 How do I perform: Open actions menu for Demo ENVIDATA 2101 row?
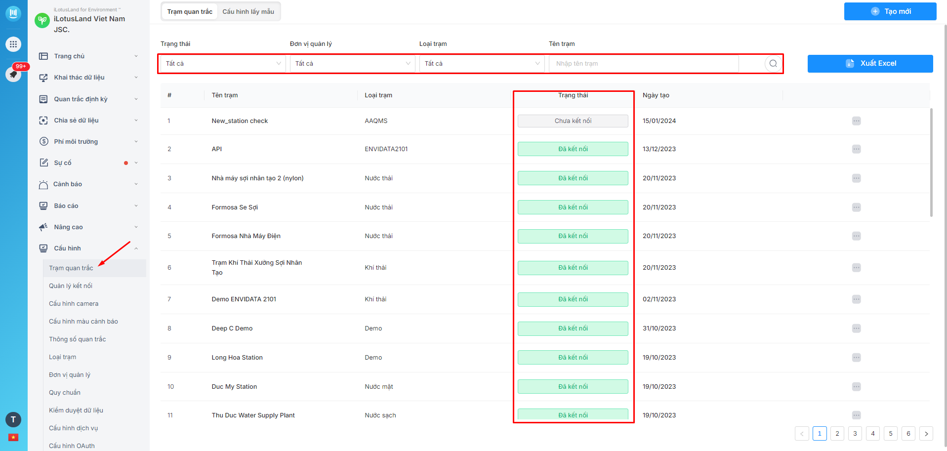click(856, 299)
